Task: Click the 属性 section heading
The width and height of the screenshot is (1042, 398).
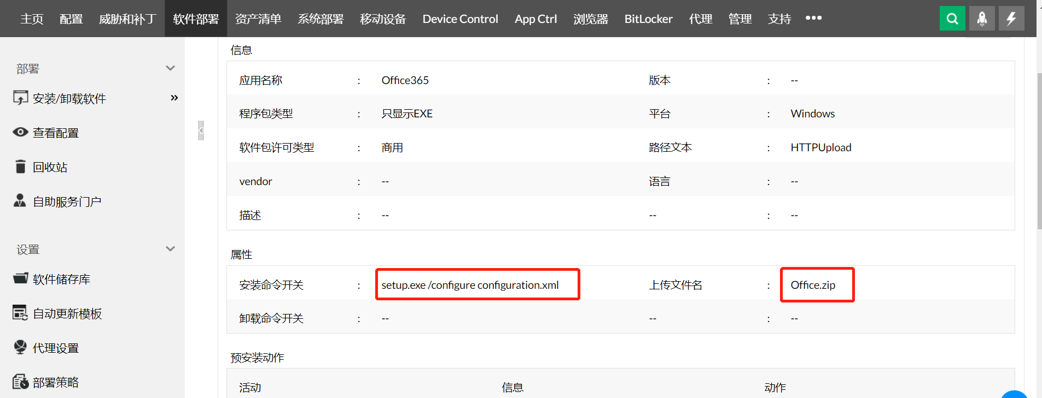Action: [x=241, y=254]
